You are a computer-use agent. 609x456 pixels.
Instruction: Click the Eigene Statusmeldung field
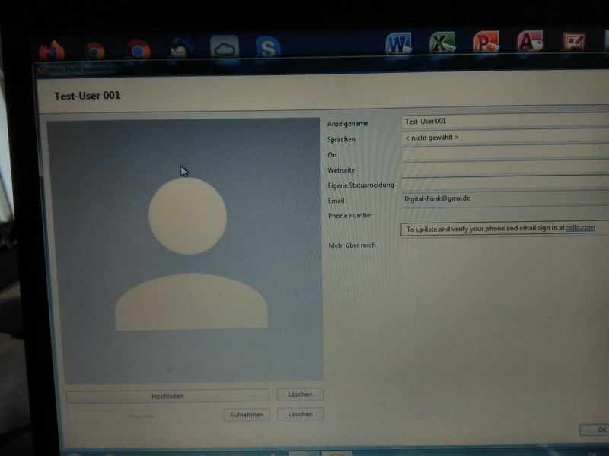pos(505,183)
